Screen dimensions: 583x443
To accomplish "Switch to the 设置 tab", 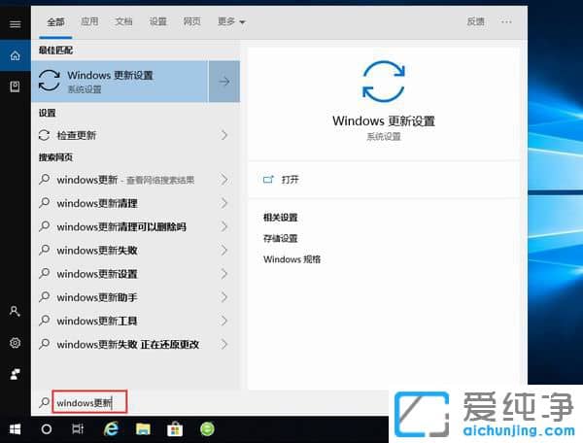I will (158, 21).
